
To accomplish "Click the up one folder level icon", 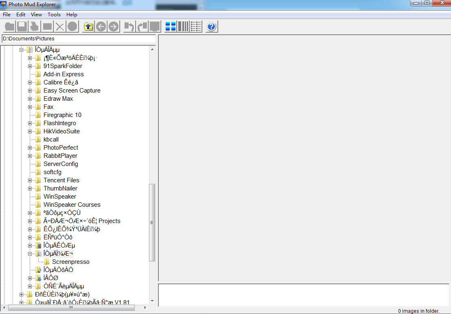I will pos(88,27).
